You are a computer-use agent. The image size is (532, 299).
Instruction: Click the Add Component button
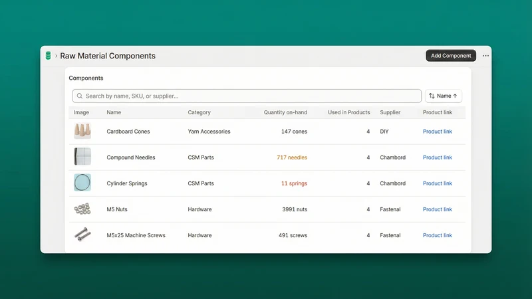[x=451, y=56]
